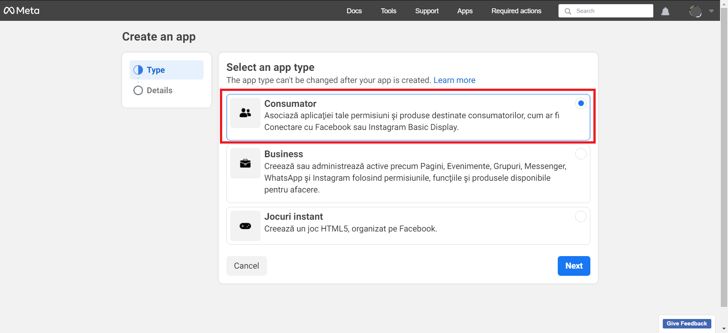Click search magnifier icon
Image resolution: width=728 pixels, height=333 pixels.
point(568,11)
